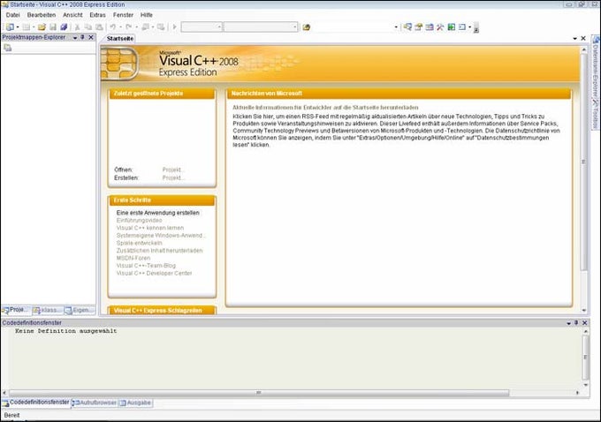The image size is (601, 422).
Task: Expand the Redo history dropdown arrow
Action: tap(136, 26)
